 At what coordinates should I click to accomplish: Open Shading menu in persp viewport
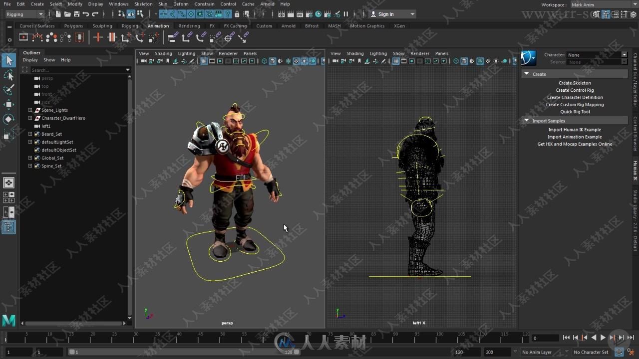pos(163,53)
